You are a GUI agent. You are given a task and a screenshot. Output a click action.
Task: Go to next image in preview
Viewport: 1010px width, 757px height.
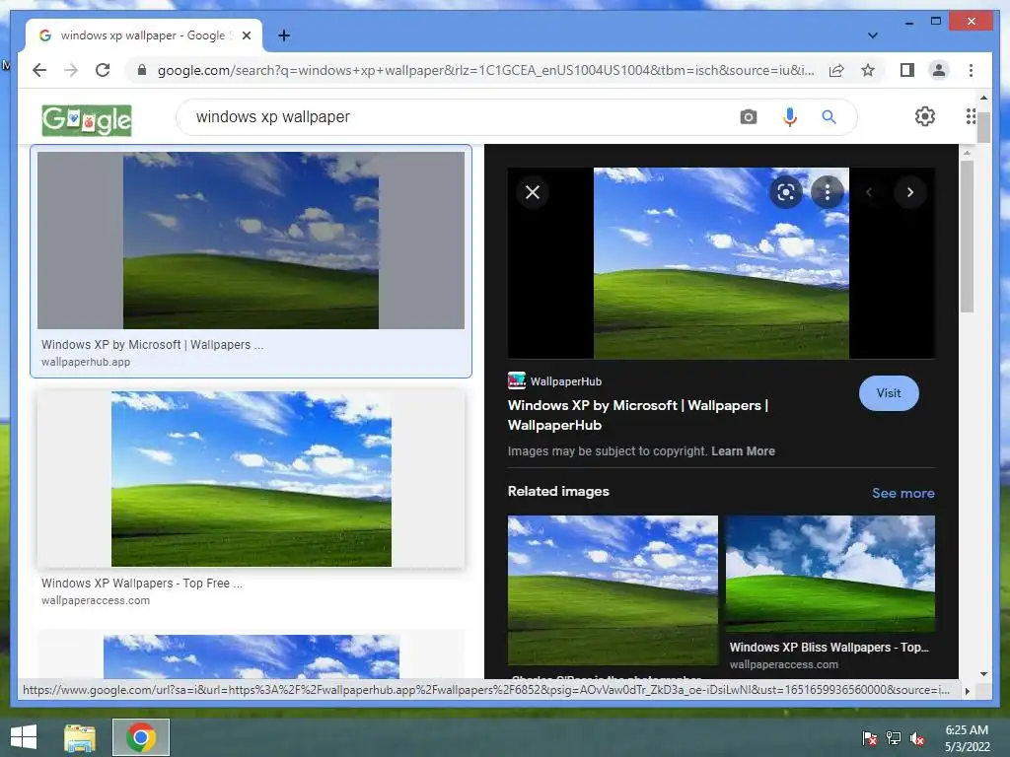(x=909, y=192)
